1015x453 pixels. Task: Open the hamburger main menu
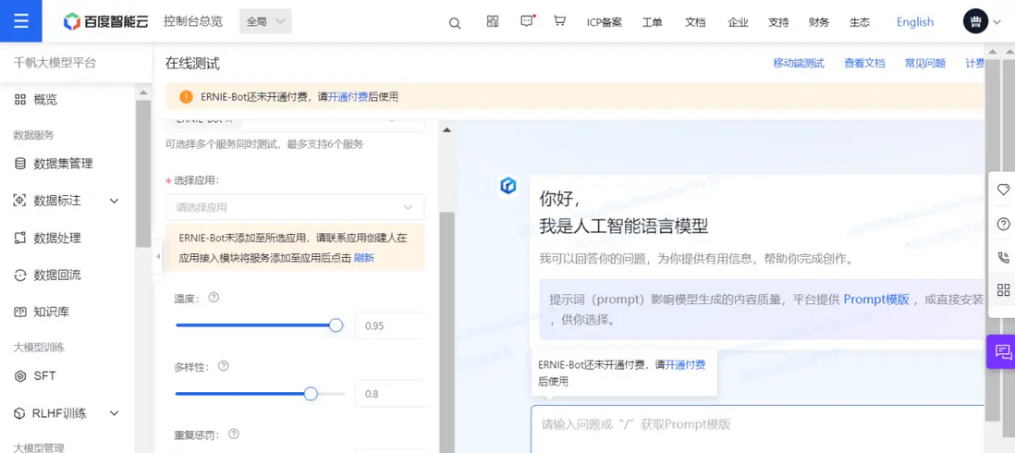pos(20,20)
